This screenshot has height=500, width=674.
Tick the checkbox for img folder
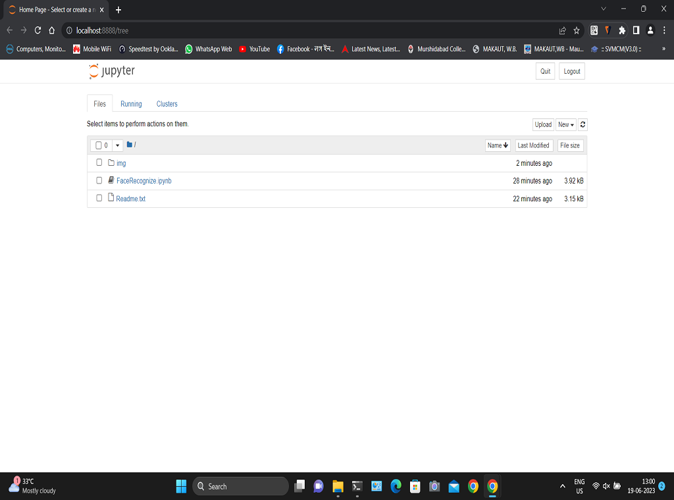pos(99,162)
